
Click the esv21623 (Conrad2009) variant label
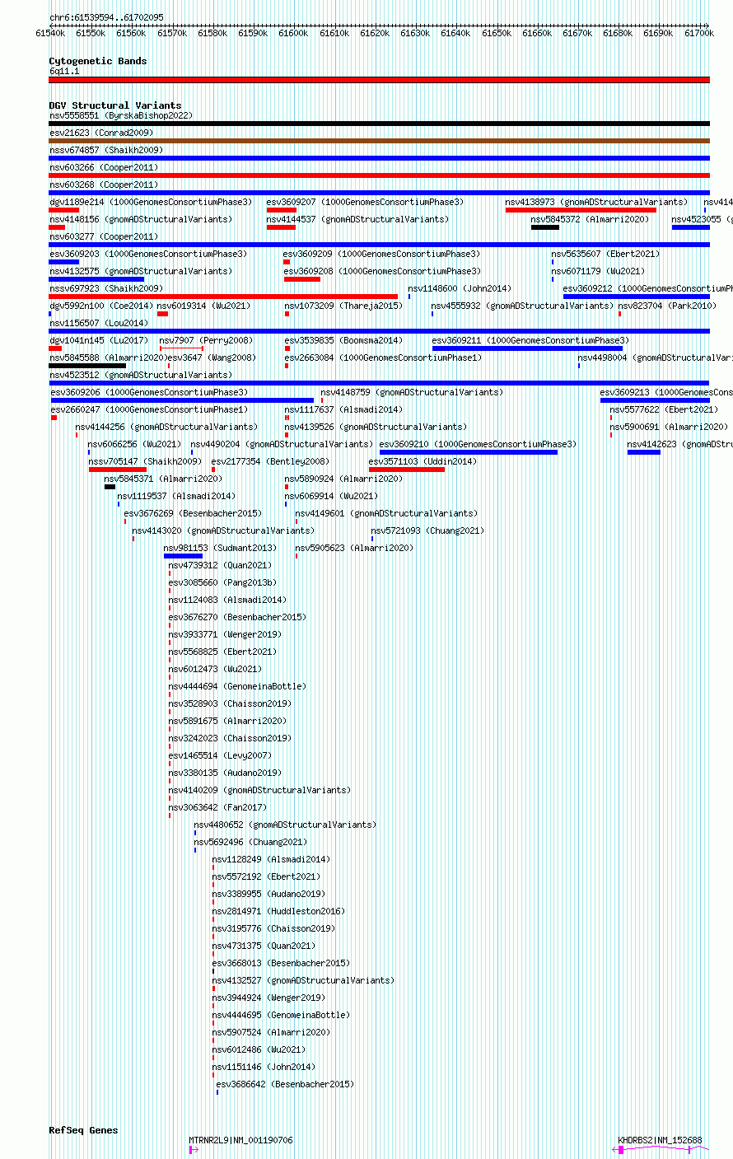click(x=101, y=133)
